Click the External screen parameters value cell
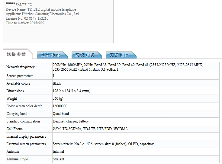The image size is (222, 164). [x=103, y=144]
